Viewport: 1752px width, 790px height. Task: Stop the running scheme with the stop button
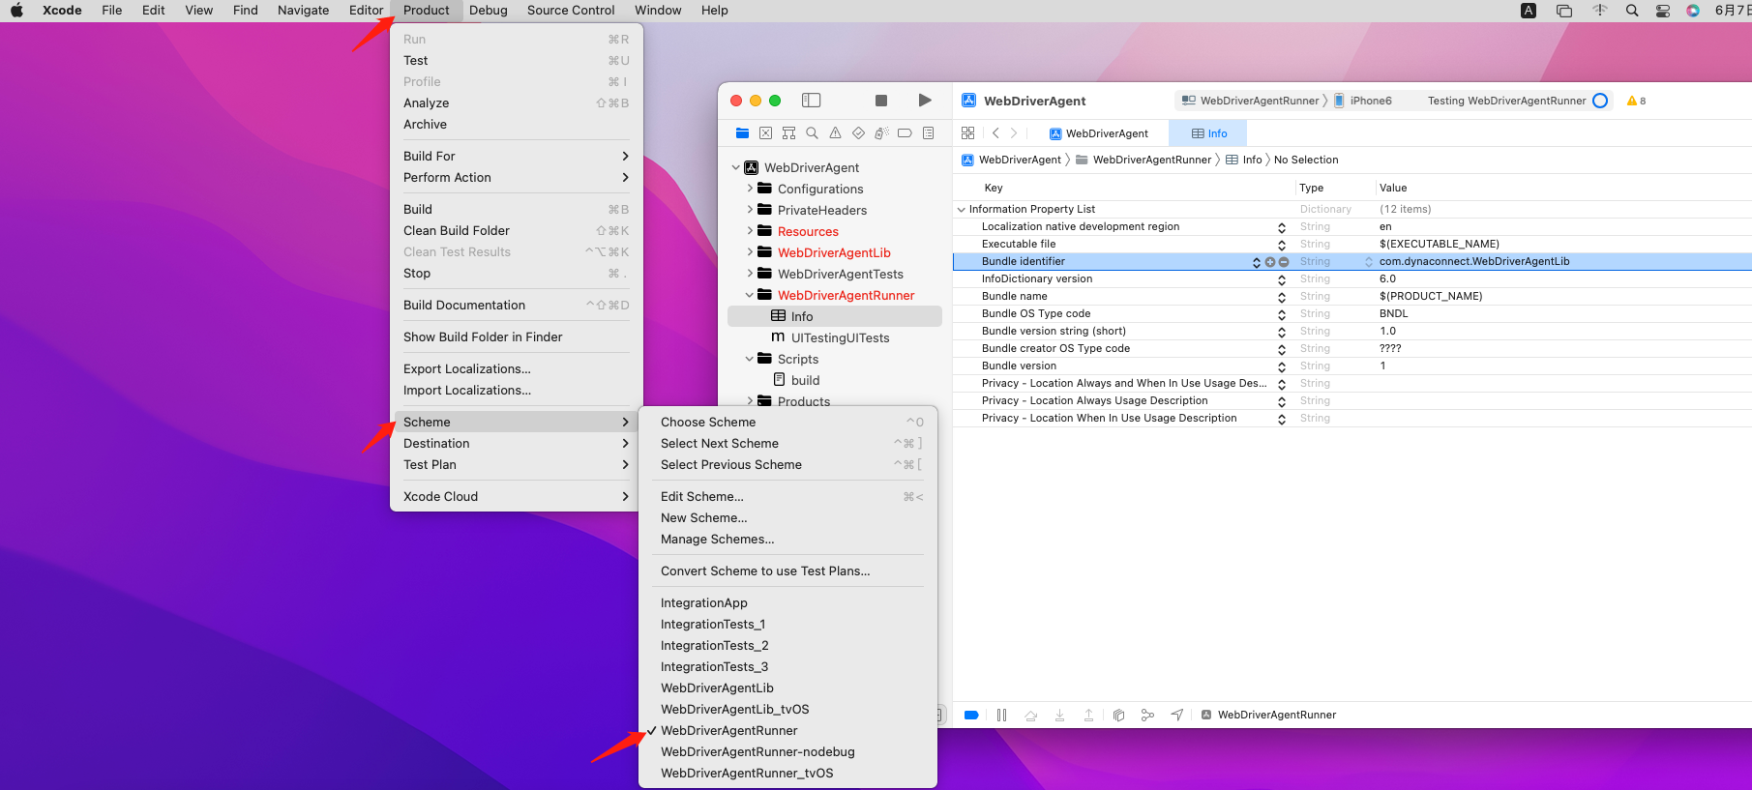click(880, 101)
